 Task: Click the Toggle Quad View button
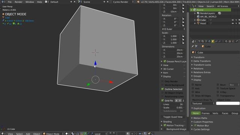(173, 117)
